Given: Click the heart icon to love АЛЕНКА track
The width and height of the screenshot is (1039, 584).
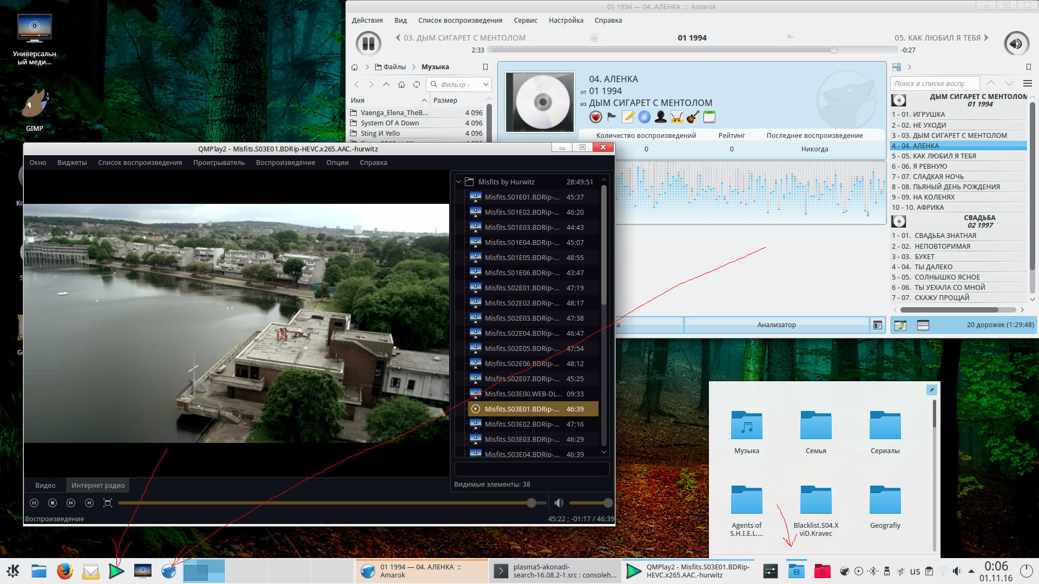Looking at the screenshot, I should [595, 117].
